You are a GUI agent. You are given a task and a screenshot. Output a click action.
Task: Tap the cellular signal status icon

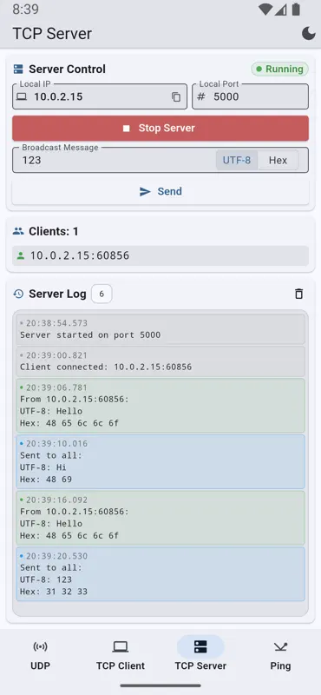click(281, 10)
